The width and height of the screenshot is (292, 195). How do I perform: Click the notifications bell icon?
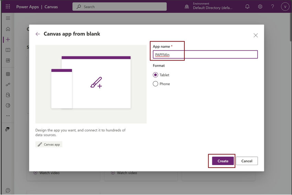pos(247,7)
